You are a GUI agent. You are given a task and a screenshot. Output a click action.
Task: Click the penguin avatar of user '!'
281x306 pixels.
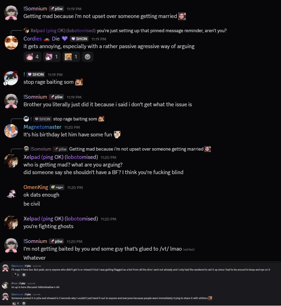click(x=11, y=78)
